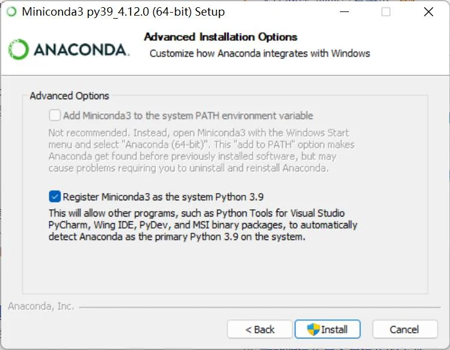Close the Miniconda3 Setup window
The height and width of the screenshot is (350, 450).
tap(428, 11)
